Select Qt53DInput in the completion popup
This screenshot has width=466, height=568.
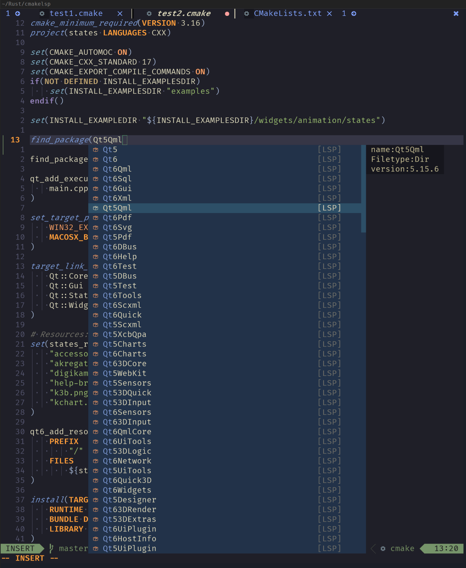(225, 402)
